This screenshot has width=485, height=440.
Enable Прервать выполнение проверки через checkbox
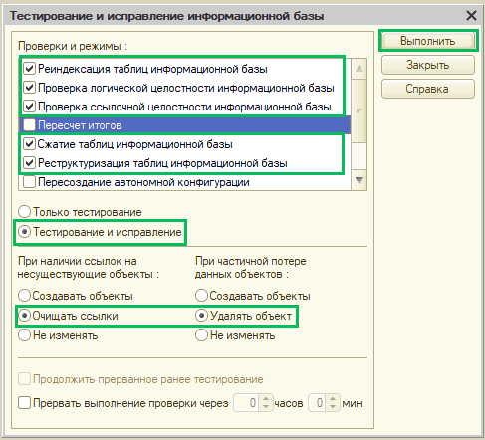tap(24, 403)
